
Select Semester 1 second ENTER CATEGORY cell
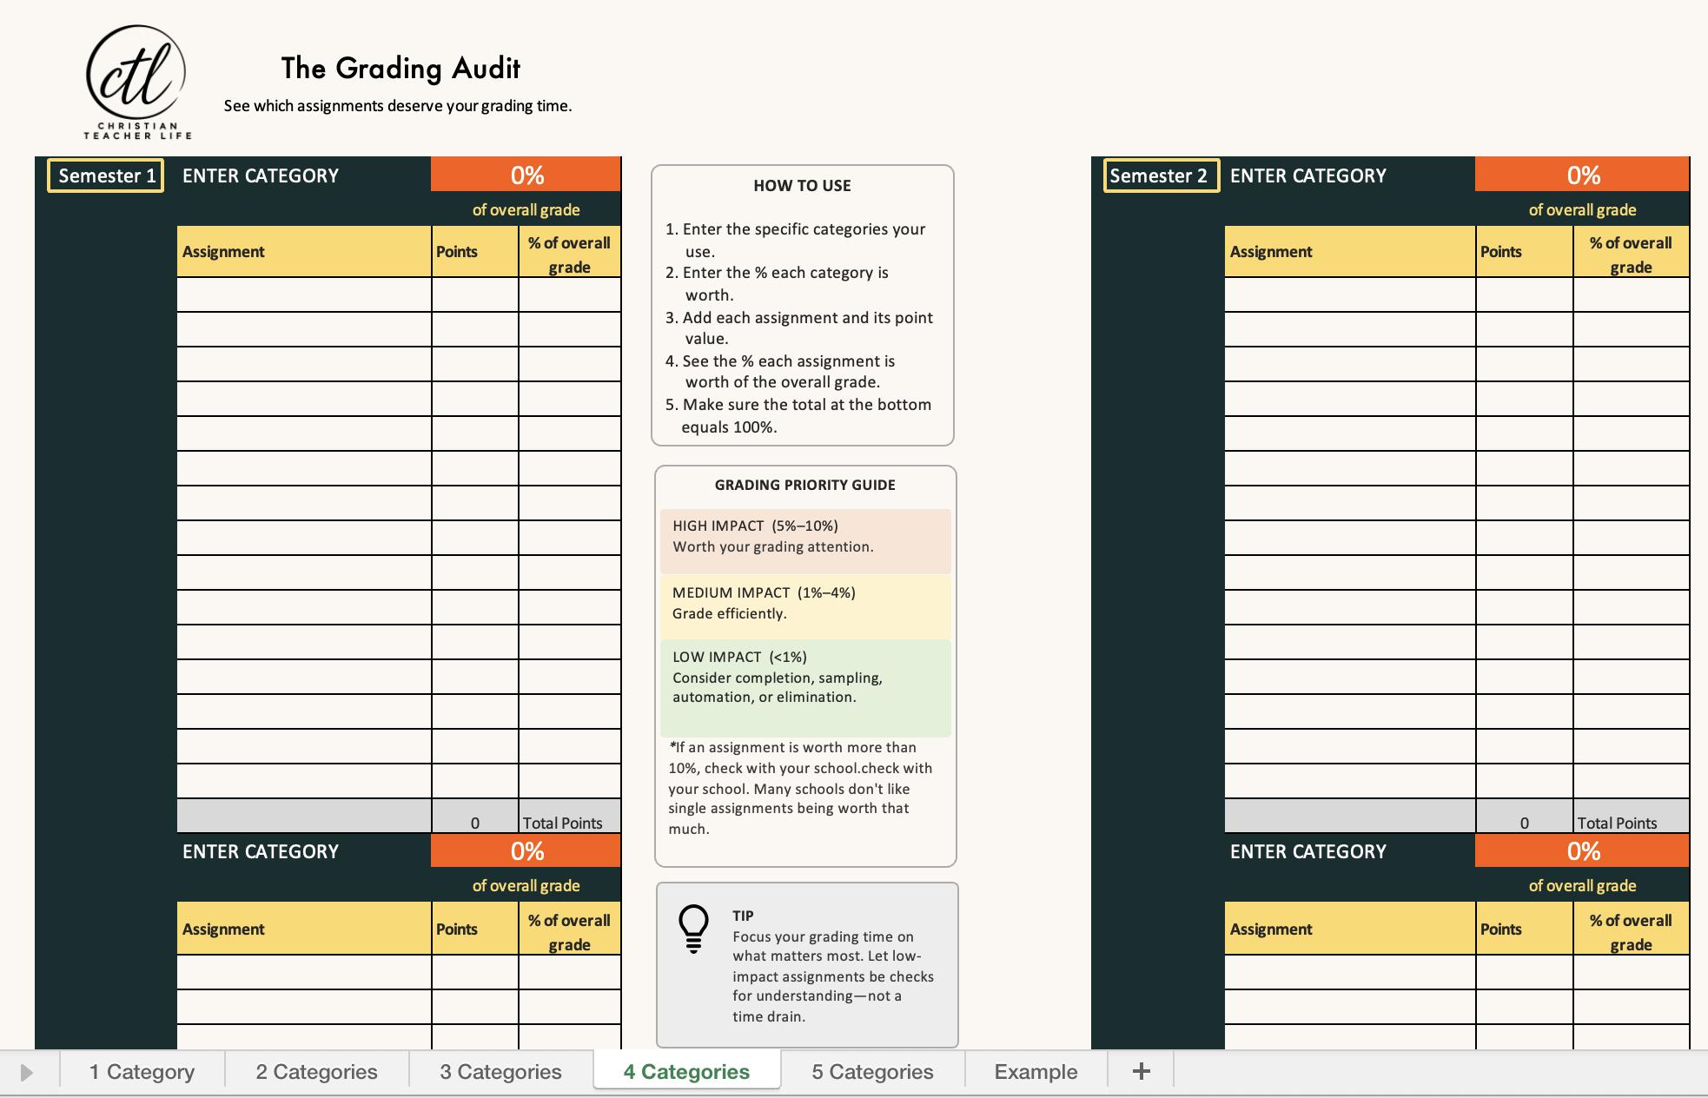(x=303, y=851)
